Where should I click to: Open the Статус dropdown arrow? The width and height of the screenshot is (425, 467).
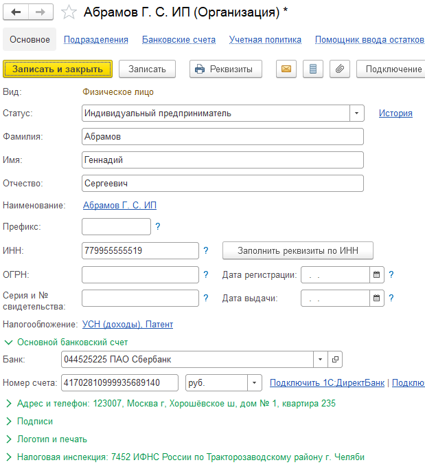click(357, 113)
